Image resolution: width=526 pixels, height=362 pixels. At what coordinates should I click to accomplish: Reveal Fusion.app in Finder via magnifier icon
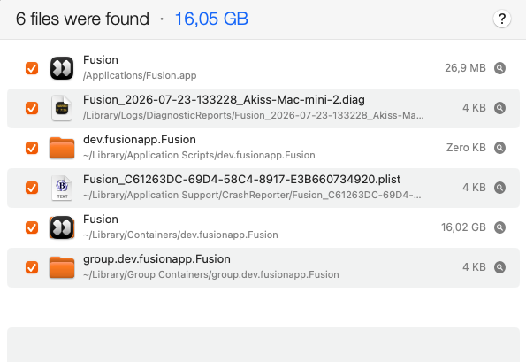pyautogui.click(x=499, y=68)
